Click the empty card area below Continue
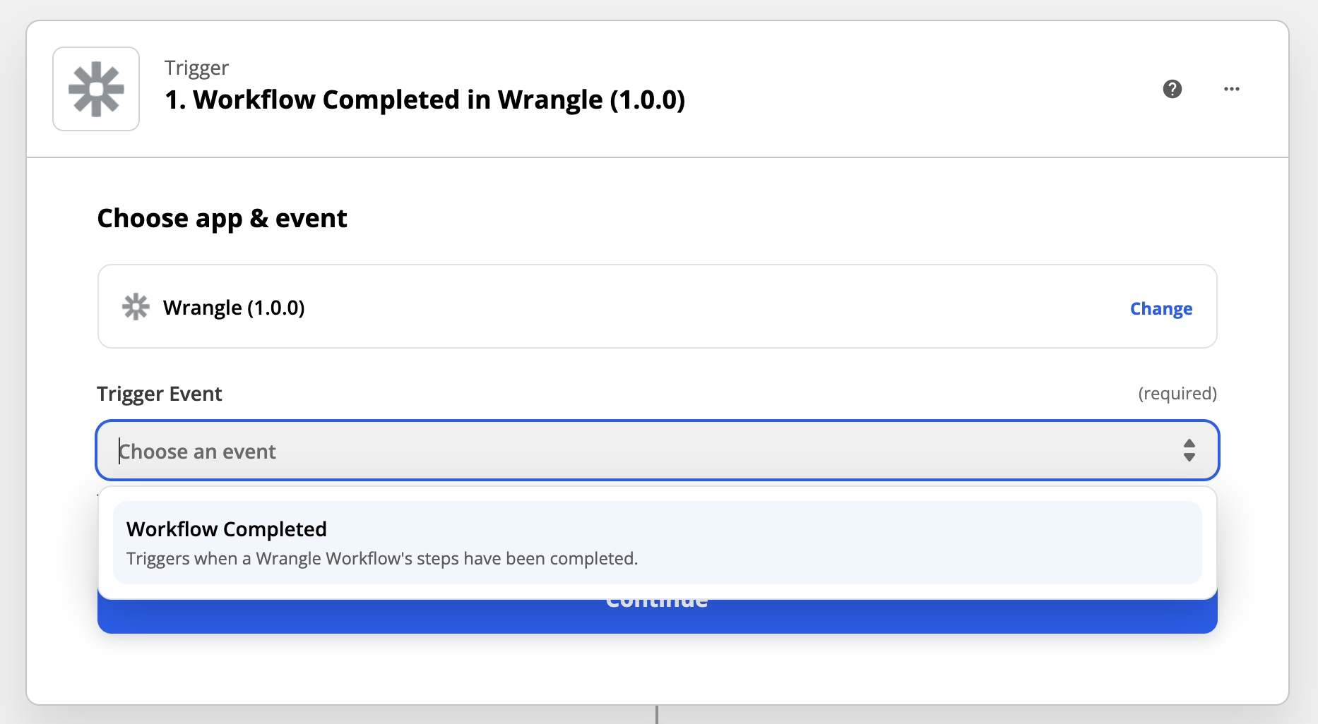The height and width of the screenshot is (724, 1318). click(657, 669)
